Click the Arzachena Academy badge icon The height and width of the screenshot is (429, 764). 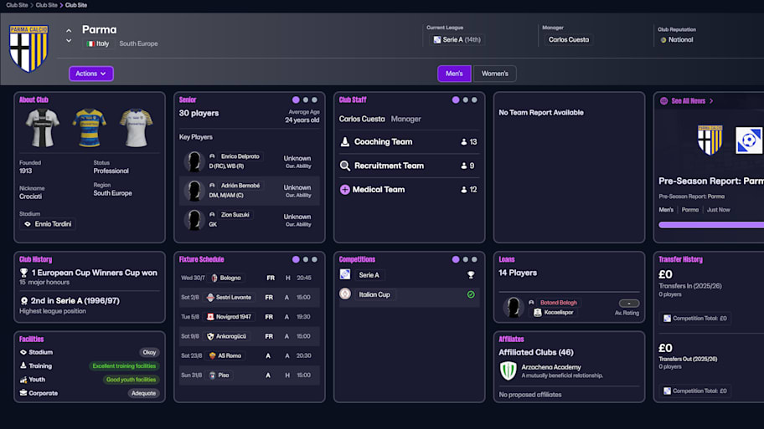tap(508, 370)
